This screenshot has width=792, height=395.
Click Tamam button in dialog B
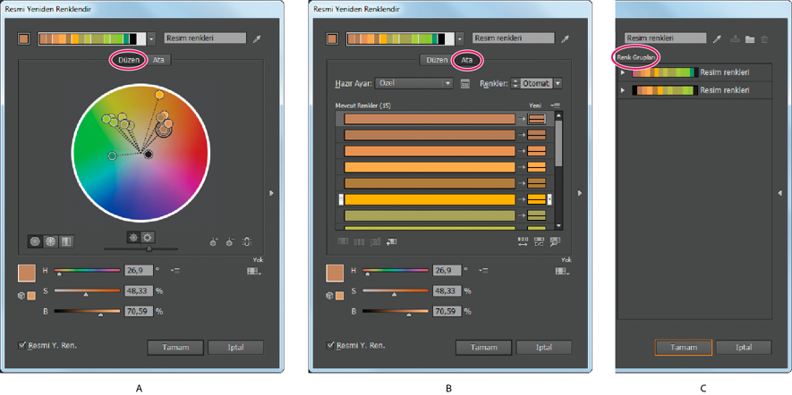point(483,347)
